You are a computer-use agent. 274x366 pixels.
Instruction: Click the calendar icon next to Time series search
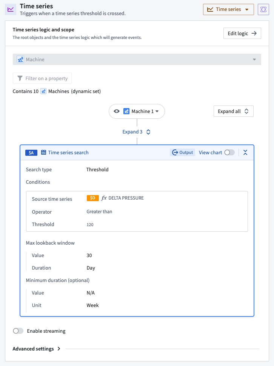point(43,152)
